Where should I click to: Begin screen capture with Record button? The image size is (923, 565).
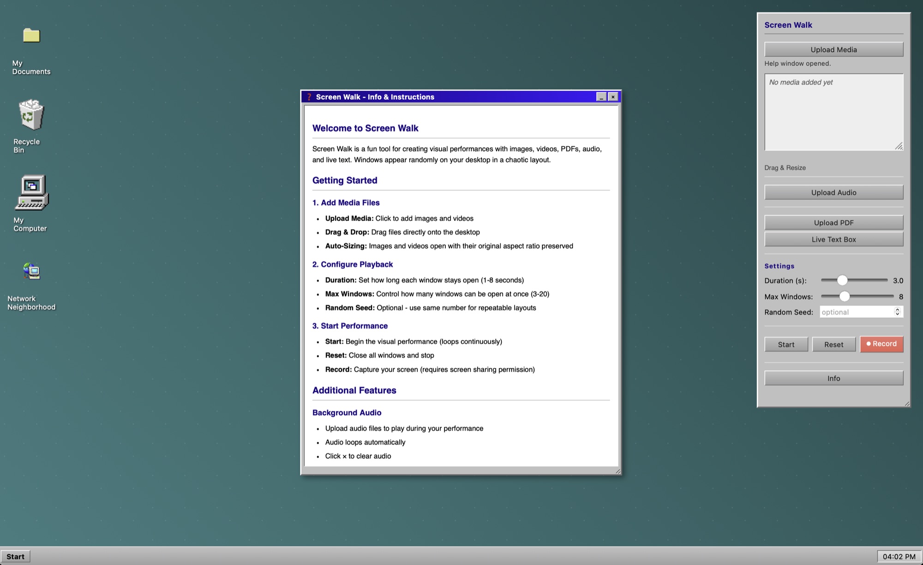[x=881, y=344]
